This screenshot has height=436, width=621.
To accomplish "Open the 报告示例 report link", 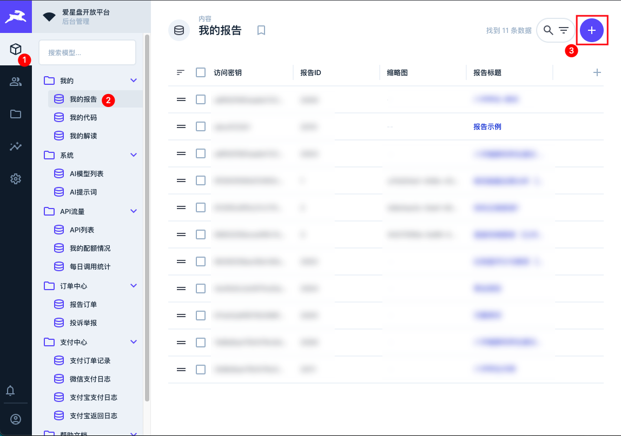I will tap(487, 126).
